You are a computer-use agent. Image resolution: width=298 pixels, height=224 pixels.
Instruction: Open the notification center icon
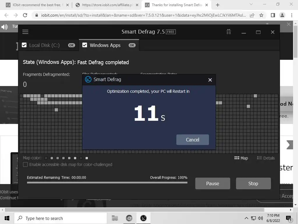click(x=289, y=218)
